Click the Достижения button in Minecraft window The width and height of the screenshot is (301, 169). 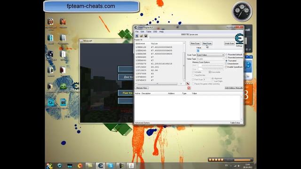click(x=126, y=77)
